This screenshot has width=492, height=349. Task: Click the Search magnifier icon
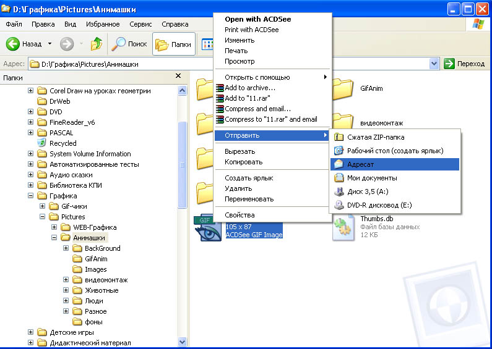pyautogui.click(x=119, y=44)
